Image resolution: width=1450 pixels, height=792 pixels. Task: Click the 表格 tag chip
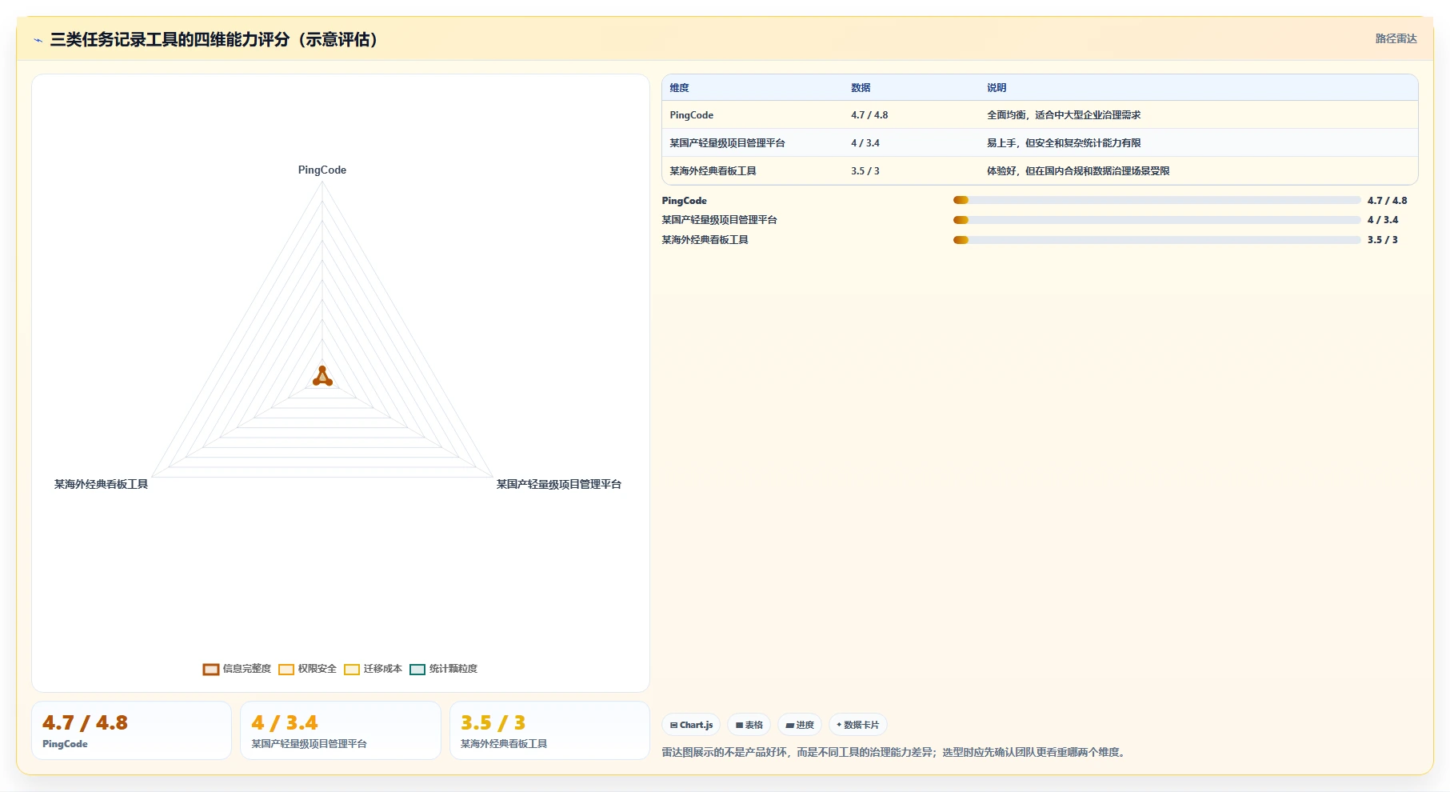coord(749,725)
